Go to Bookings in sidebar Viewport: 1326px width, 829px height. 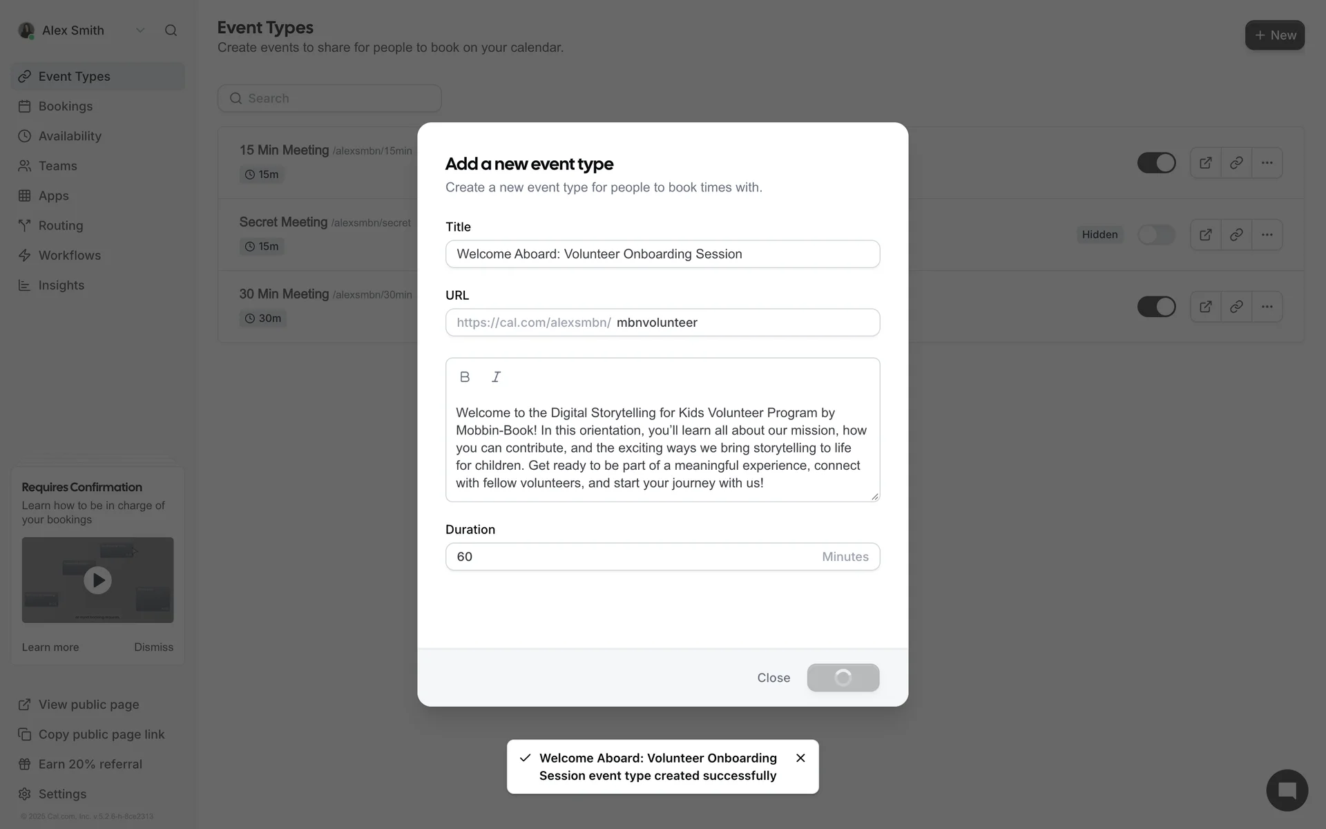(66, 106)
